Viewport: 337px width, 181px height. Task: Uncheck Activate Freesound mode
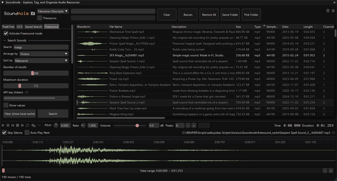[6, 34]
